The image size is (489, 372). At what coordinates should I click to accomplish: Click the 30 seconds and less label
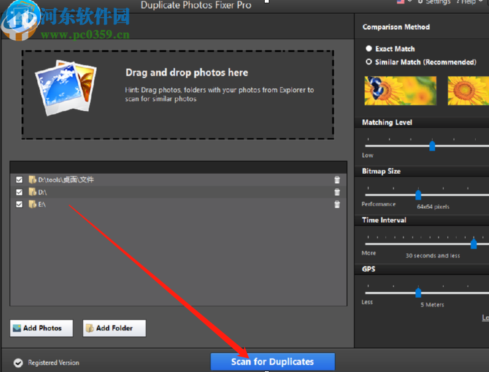[x=433, y=256]
